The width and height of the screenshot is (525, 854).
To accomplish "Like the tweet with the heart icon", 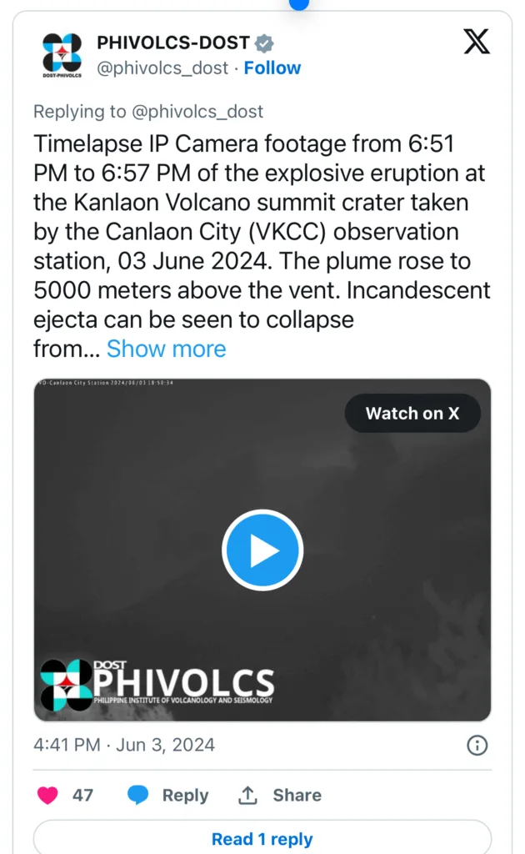I will point(48,795).
